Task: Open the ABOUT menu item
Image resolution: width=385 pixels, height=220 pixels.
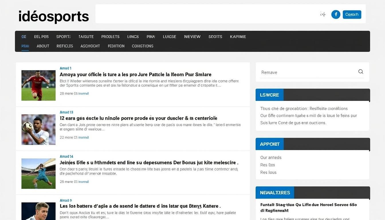Action: [43, 46]
